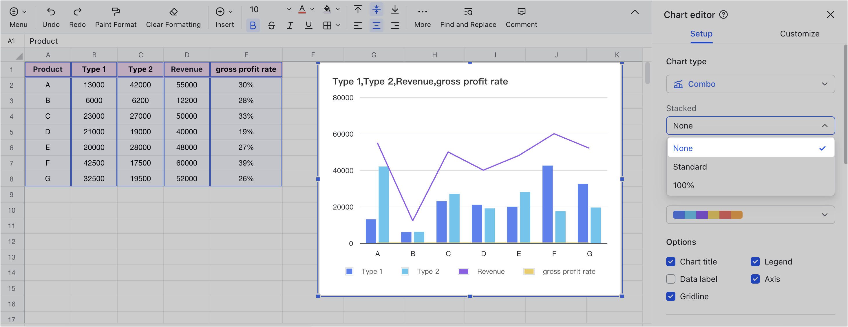Click the Redo icon
848x327 pixels.
click(77, 12)
